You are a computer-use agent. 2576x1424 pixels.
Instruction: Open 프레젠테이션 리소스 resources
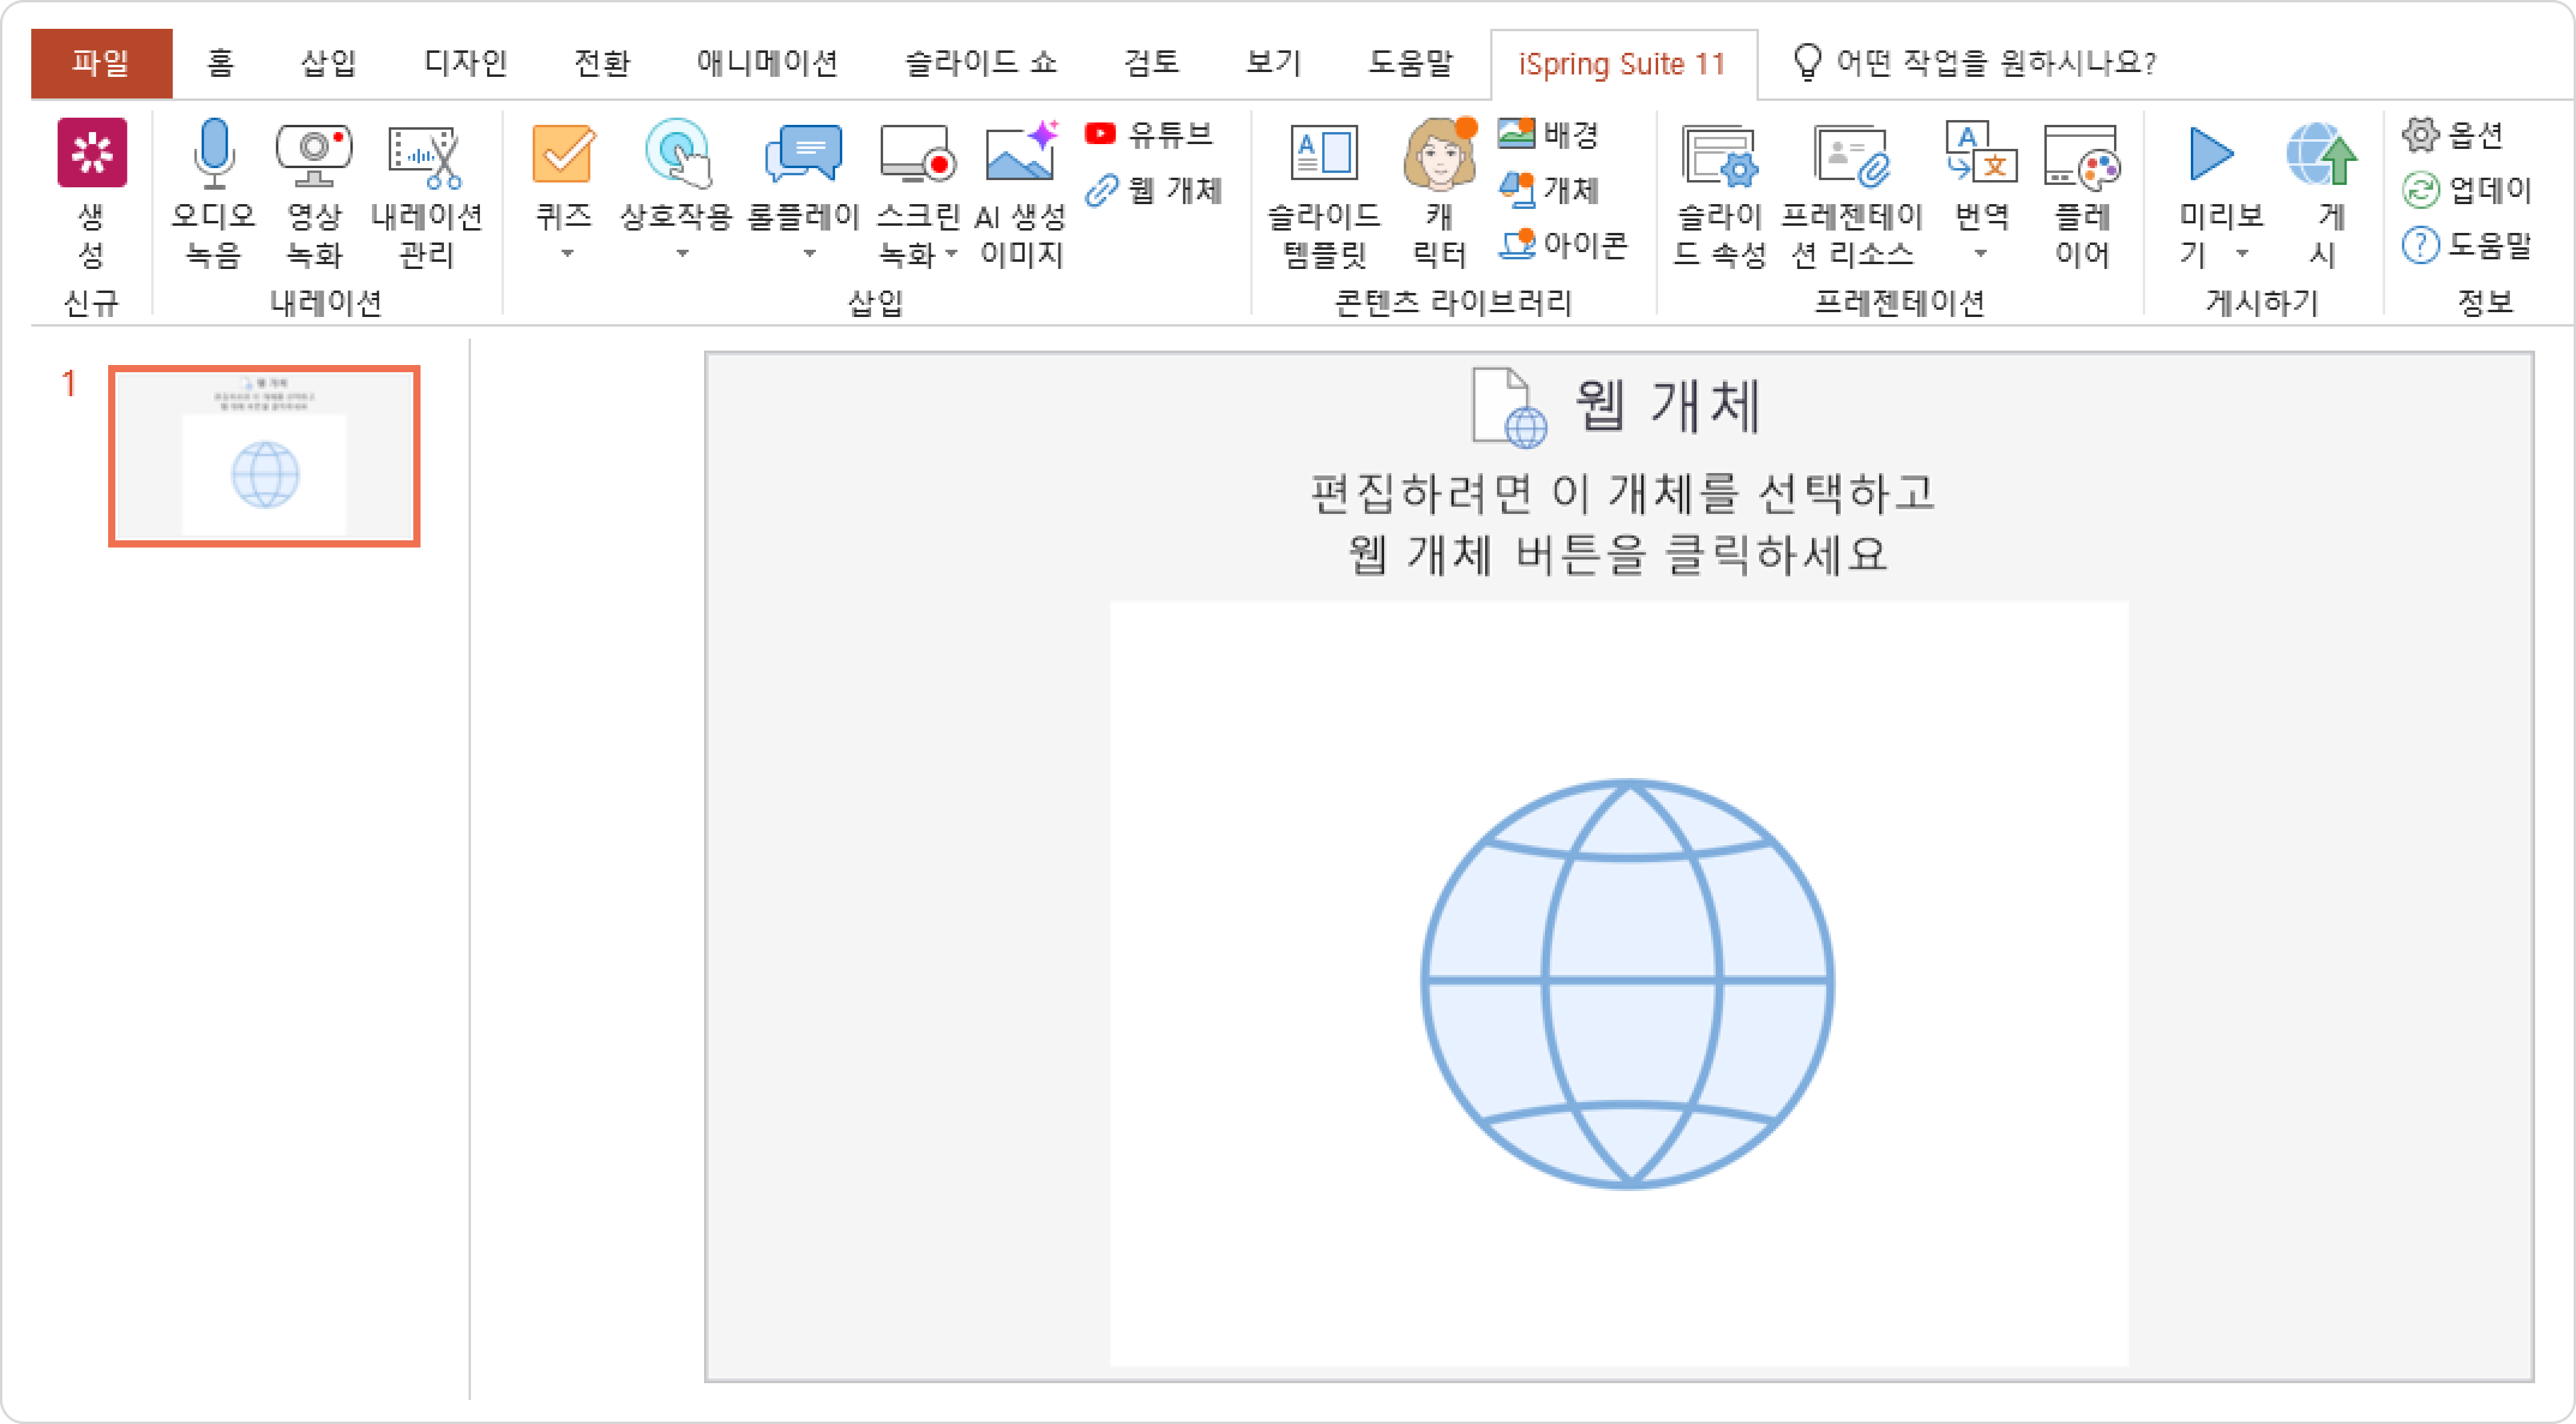1851,155
